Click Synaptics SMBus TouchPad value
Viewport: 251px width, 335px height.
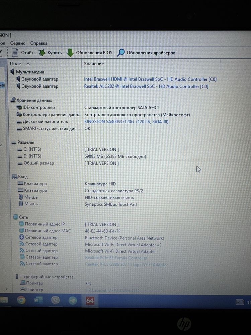(x=110, y=204)
